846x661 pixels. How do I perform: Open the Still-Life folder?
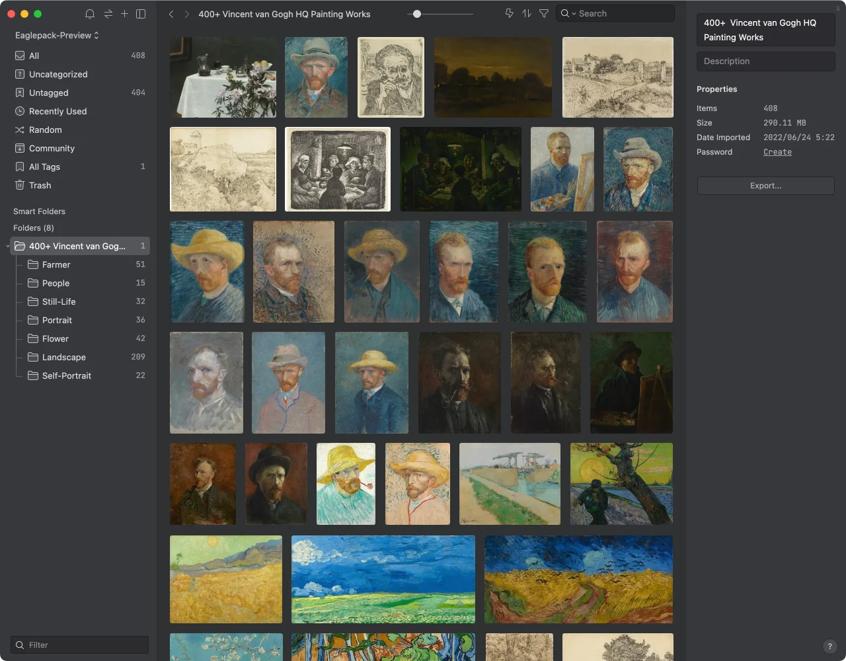click(86, 301)
